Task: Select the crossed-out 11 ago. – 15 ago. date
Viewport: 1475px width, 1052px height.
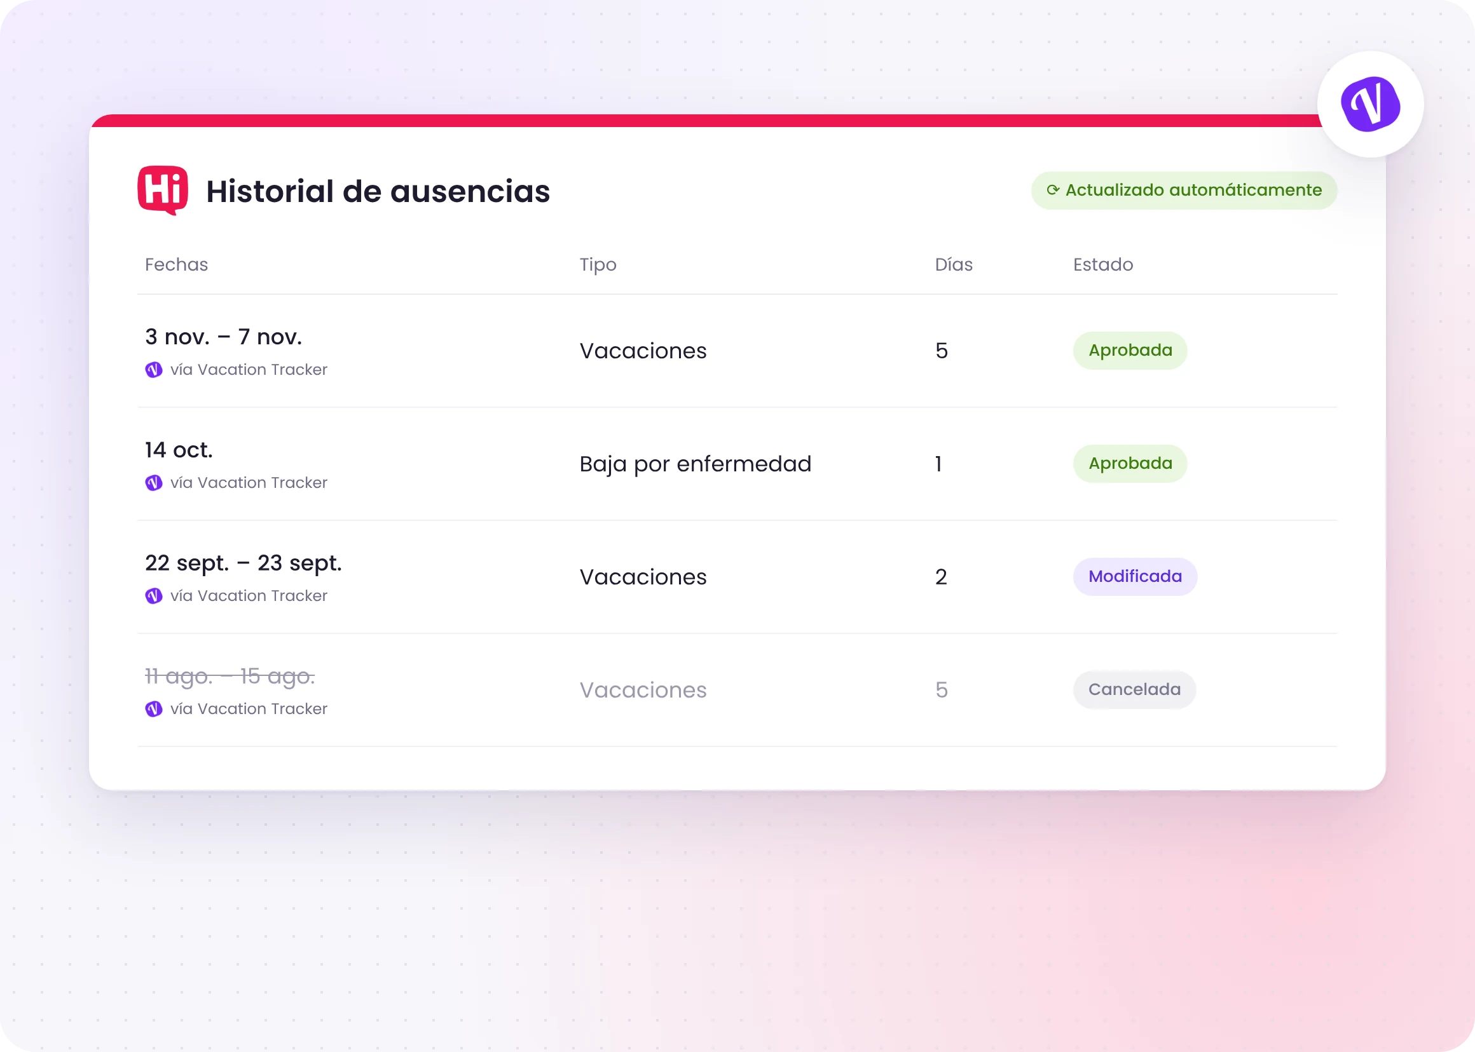Action: pyautogui.click(x=230, y=677)
